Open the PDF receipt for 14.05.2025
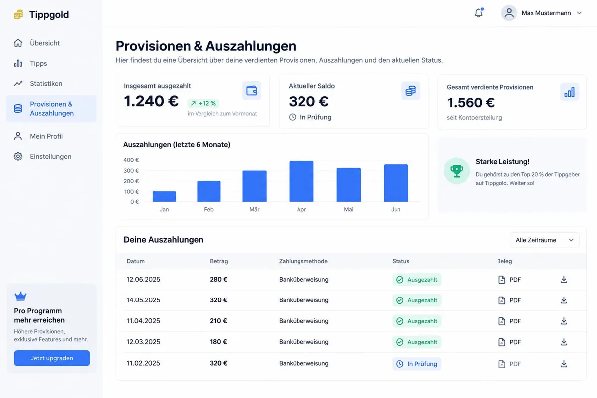 [510, 300]
